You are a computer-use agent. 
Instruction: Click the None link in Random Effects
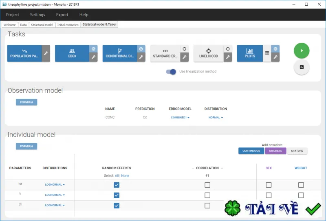[x=125, y=176]
